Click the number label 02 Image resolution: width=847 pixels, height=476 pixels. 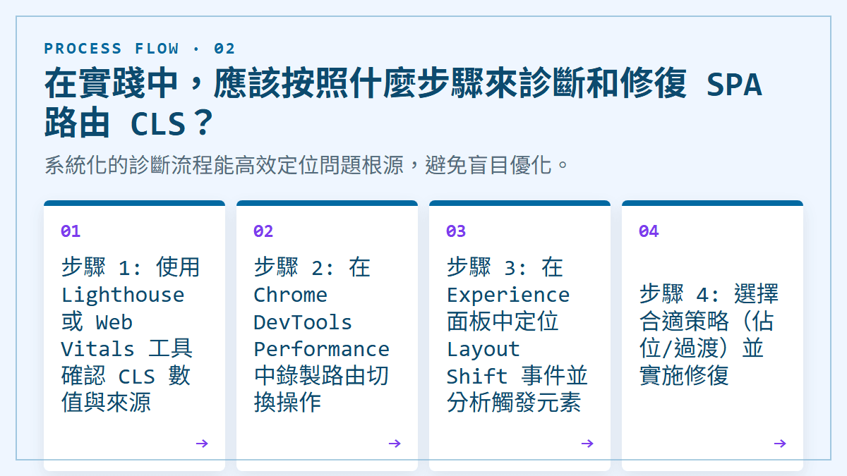[x=263, y=231]
